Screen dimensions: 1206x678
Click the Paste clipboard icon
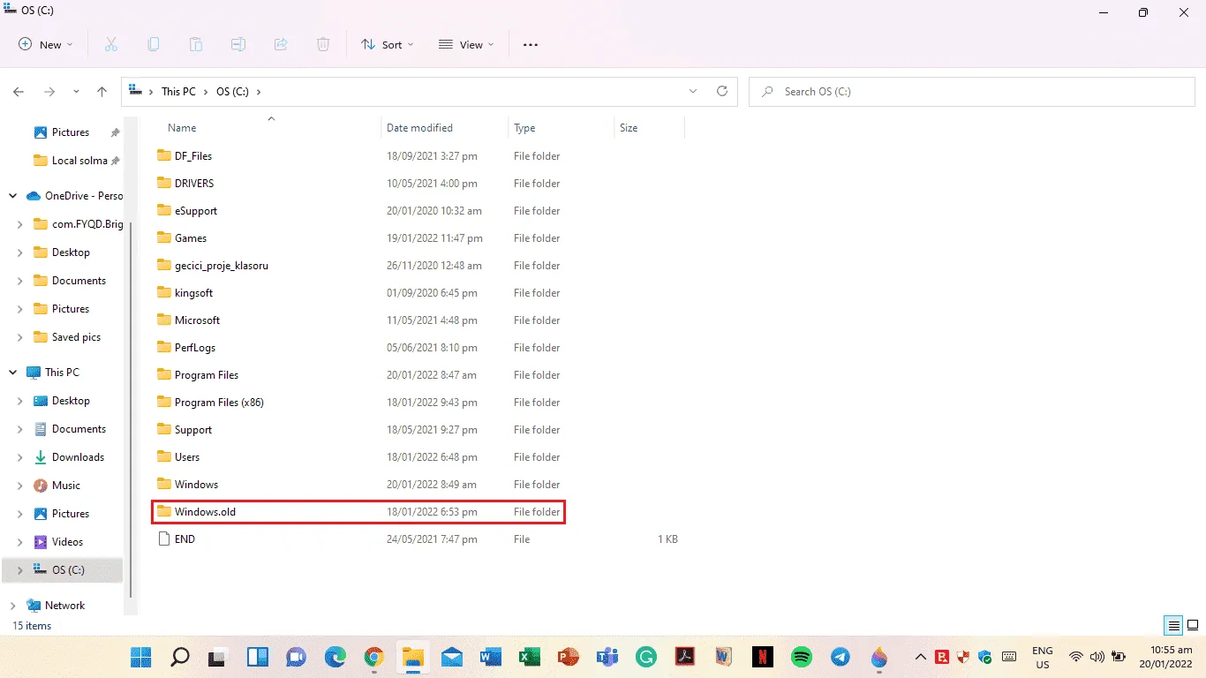(196, 44)
